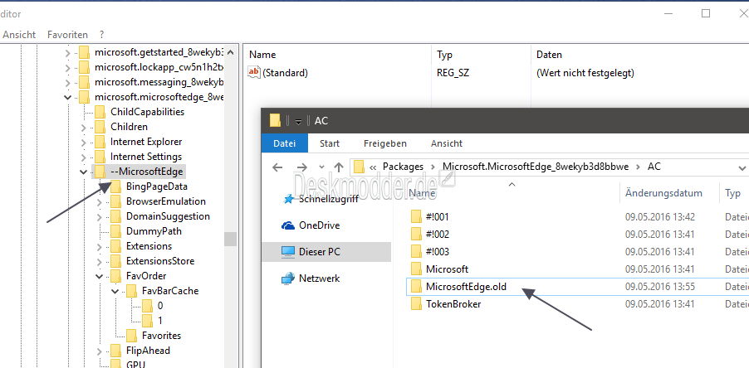749x368 pixels.
Task: Select Dieser PC in navigation pane
Action: [x=326, y=252]
